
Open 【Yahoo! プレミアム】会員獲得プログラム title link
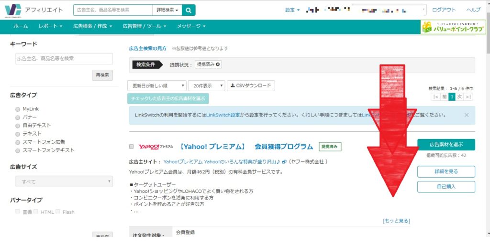tap(246, 146)
